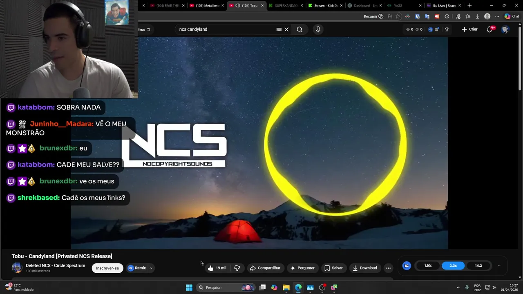Select the 14.2 stat pill
Screen dimensions: 523x294
click(x=478, y=266)
